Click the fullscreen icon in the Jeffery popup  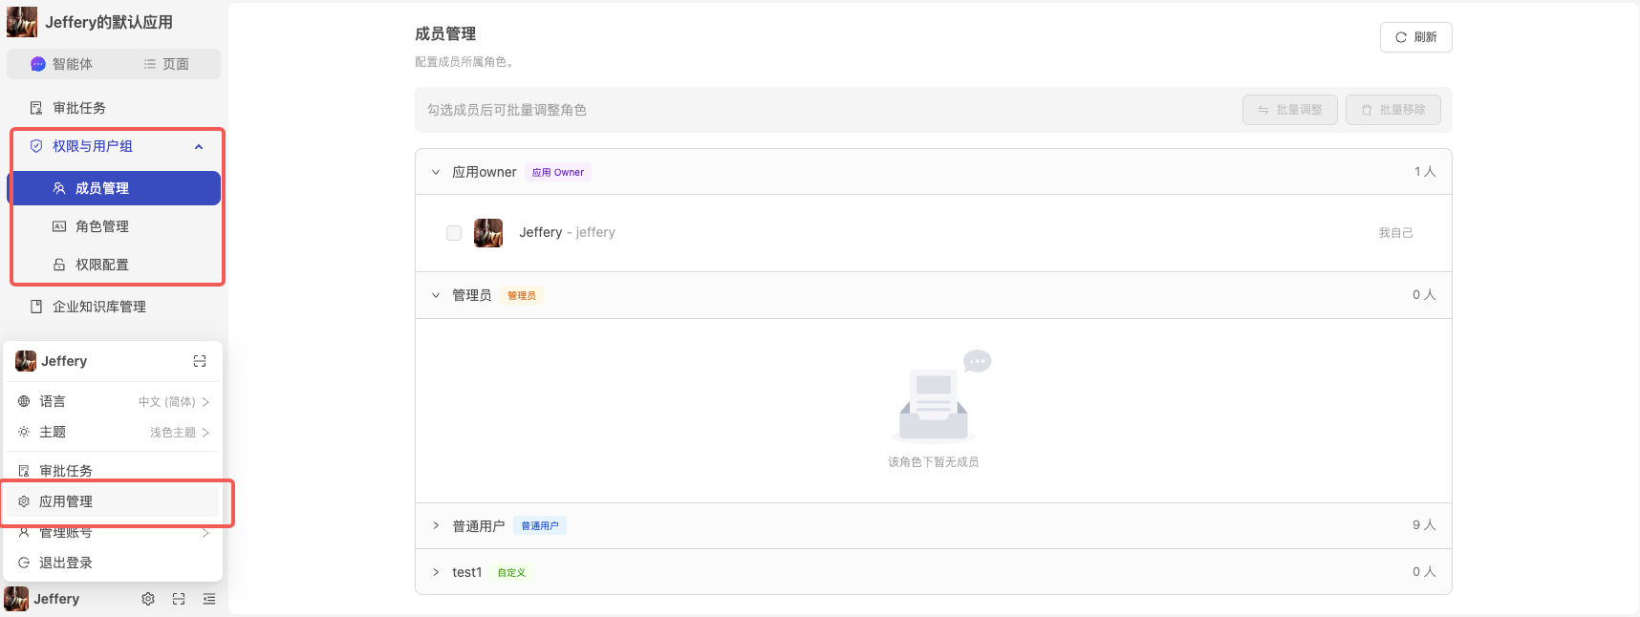point(200,361)
